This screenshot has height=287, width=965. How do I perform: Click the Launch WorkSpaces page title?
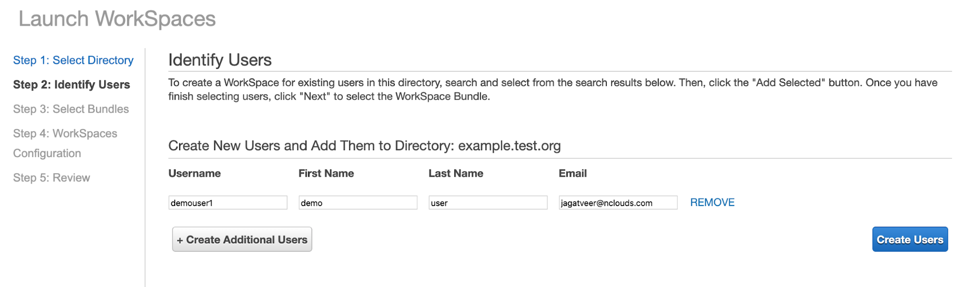pyautogui.click(x=117, y=19)
